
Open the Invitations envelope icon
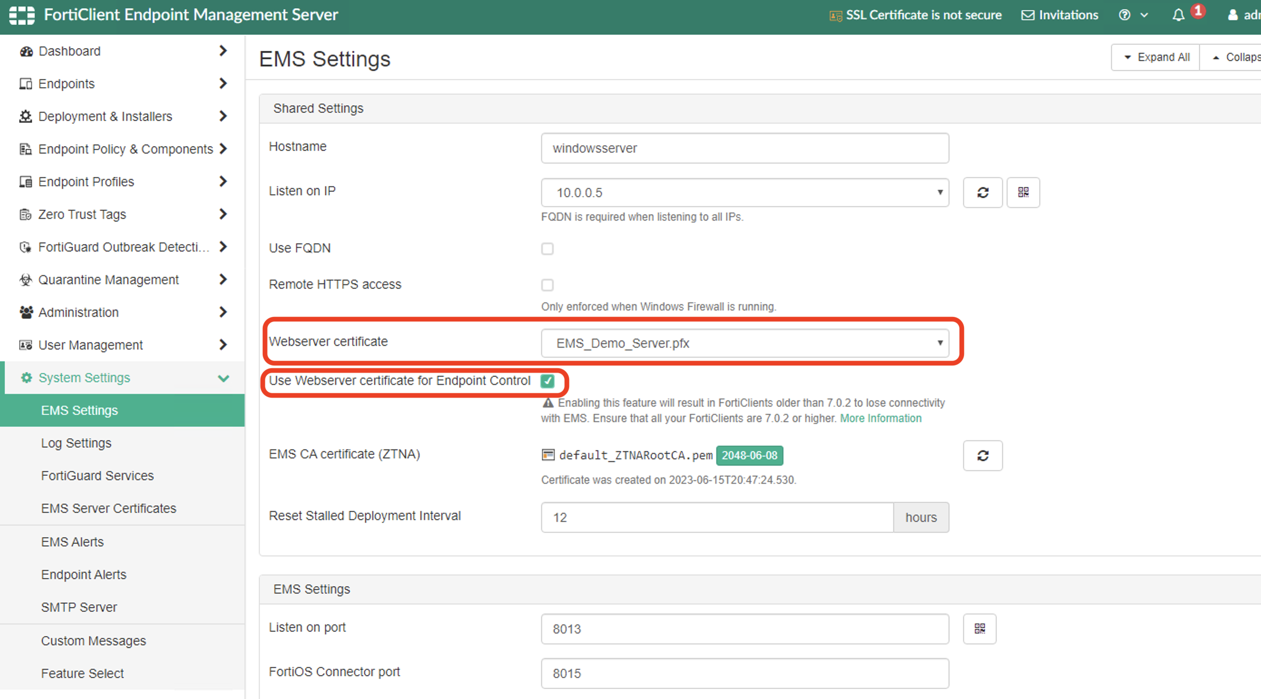[x=1028, y=15]
